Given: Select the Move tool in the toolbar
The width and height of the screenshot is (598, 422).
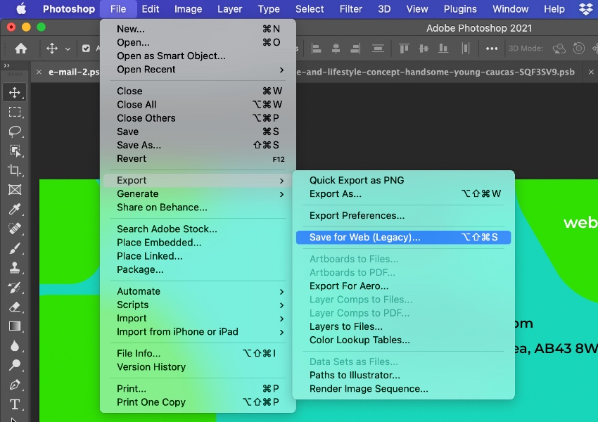Looking at the screenshot, I should [14, 93].
